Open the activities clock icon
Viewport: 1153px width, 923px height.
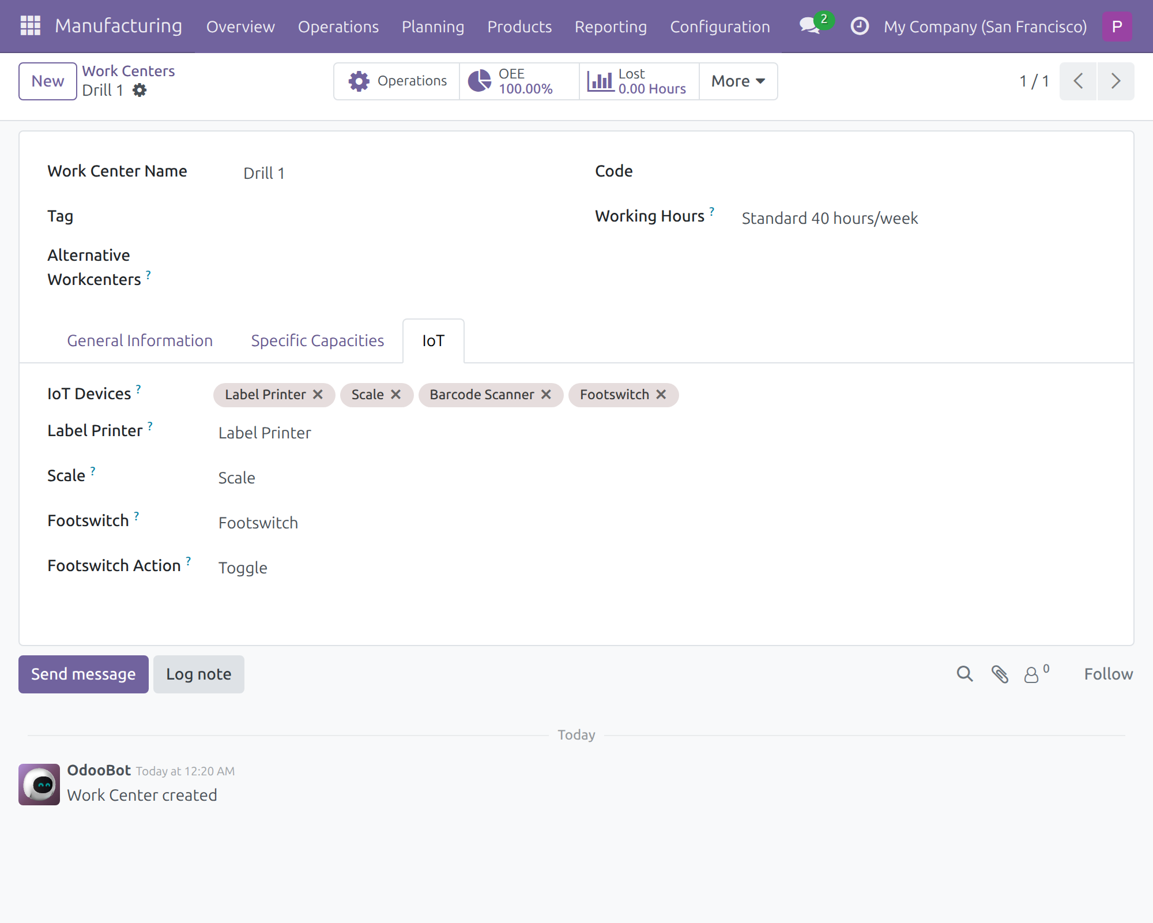[860, 26]
